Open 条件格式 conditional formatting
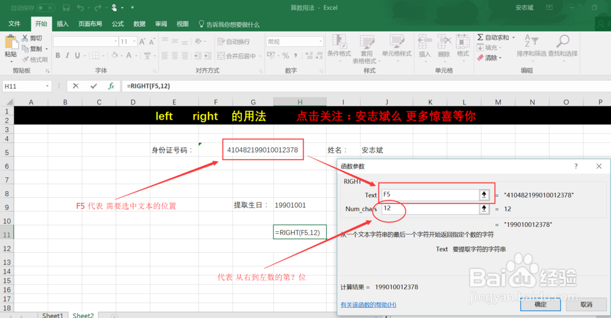This screenshot has height=318, width=611. (339, 47)
